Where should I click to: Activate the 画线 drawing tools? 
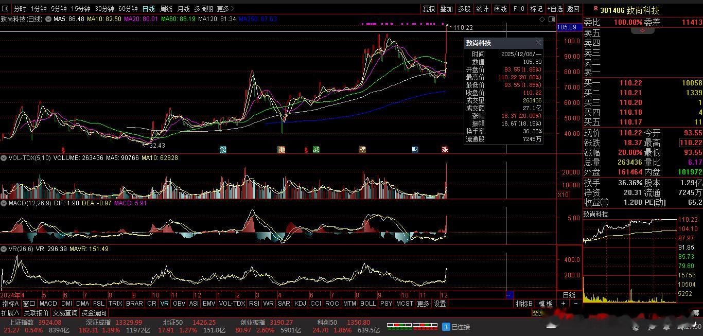500,9
